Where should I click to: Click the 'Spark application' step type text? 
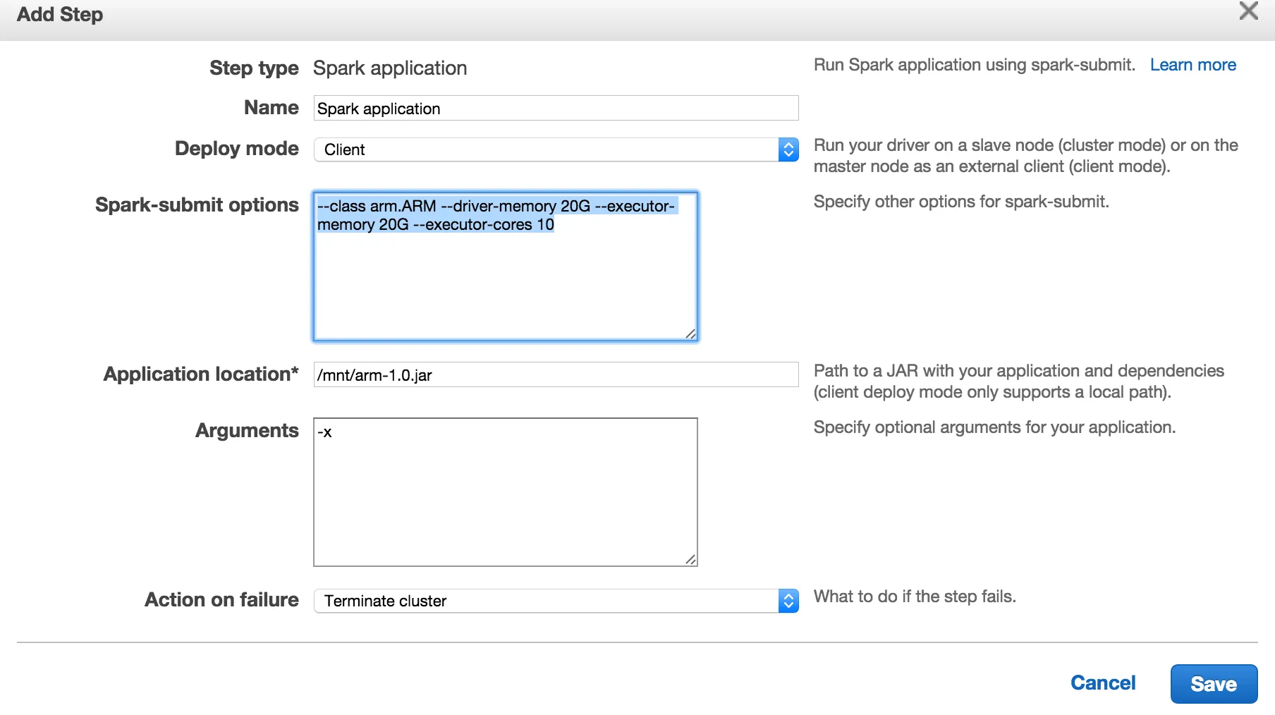[x=390, y=68]
